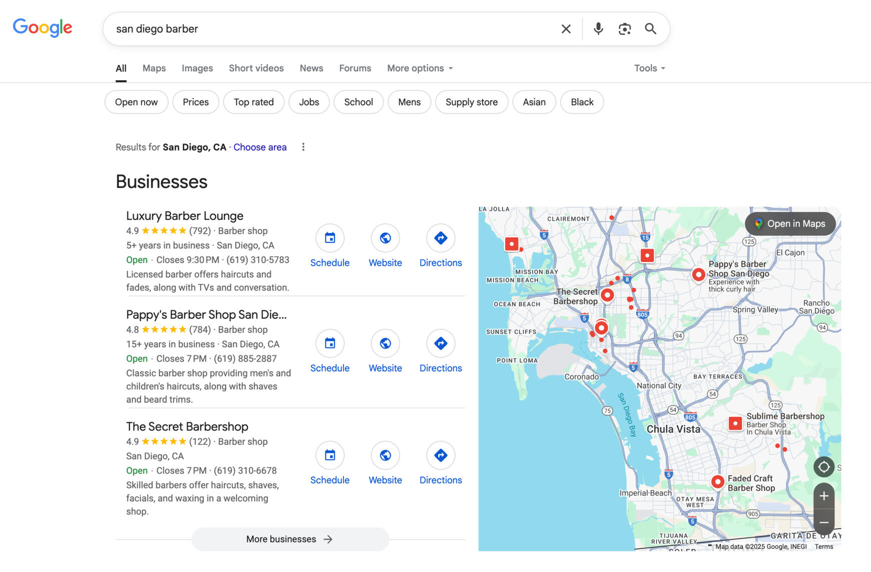The height and width of the screenshot is (572, 871).
Task: Open Website icon for Pappy's Barber Shop
Action: coord(385,343)
